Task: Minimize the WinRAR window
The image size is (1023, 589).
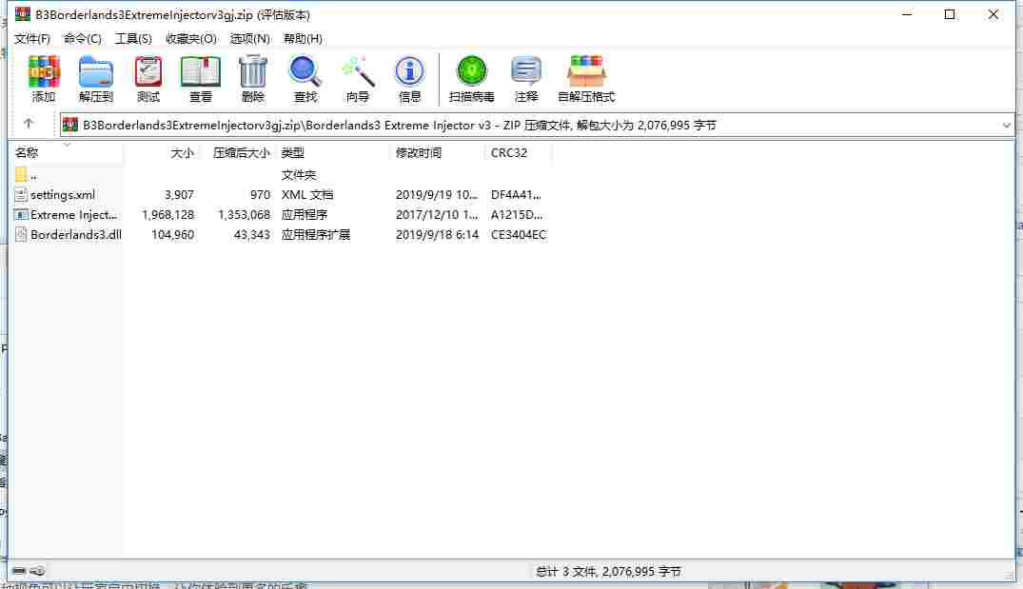Action: coord(907,14)
